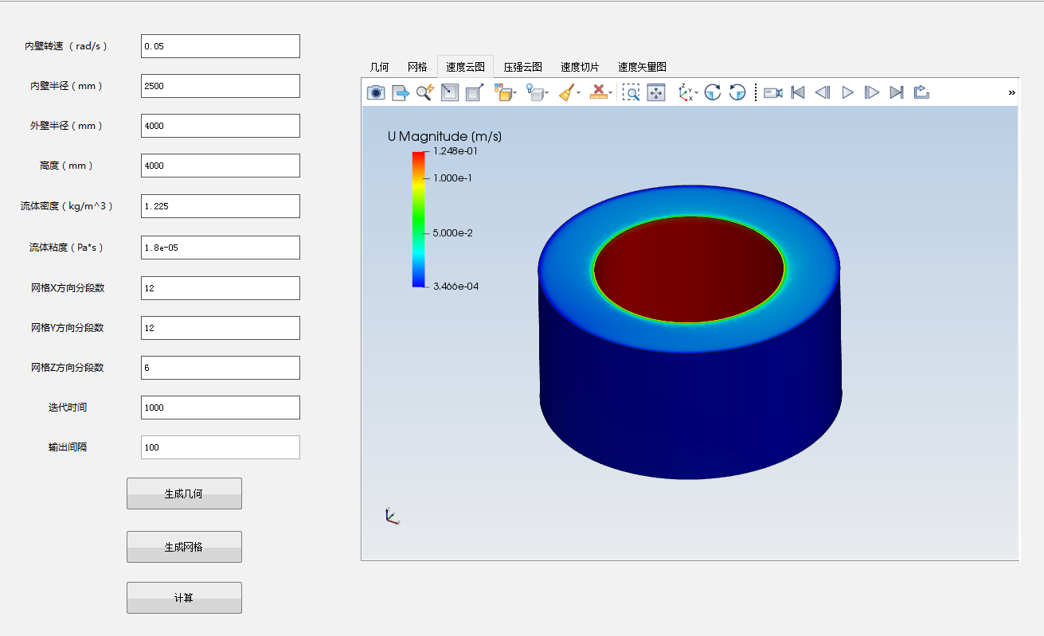Click the 生成几何 button

tap(184, 494)
